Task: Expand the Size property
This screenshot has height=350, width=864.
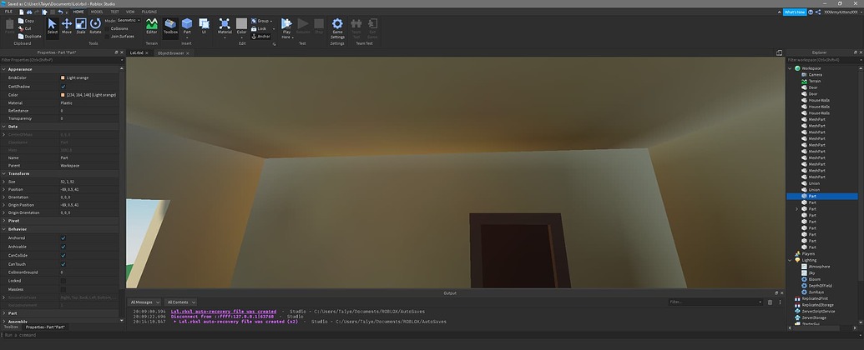Action: (x=4, y=182)
